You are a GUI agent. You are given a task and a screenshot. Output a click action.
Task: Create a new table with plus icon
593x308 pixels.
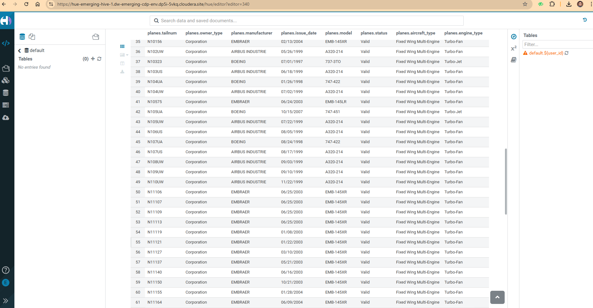pyautogui.click(x=93, y=59)
